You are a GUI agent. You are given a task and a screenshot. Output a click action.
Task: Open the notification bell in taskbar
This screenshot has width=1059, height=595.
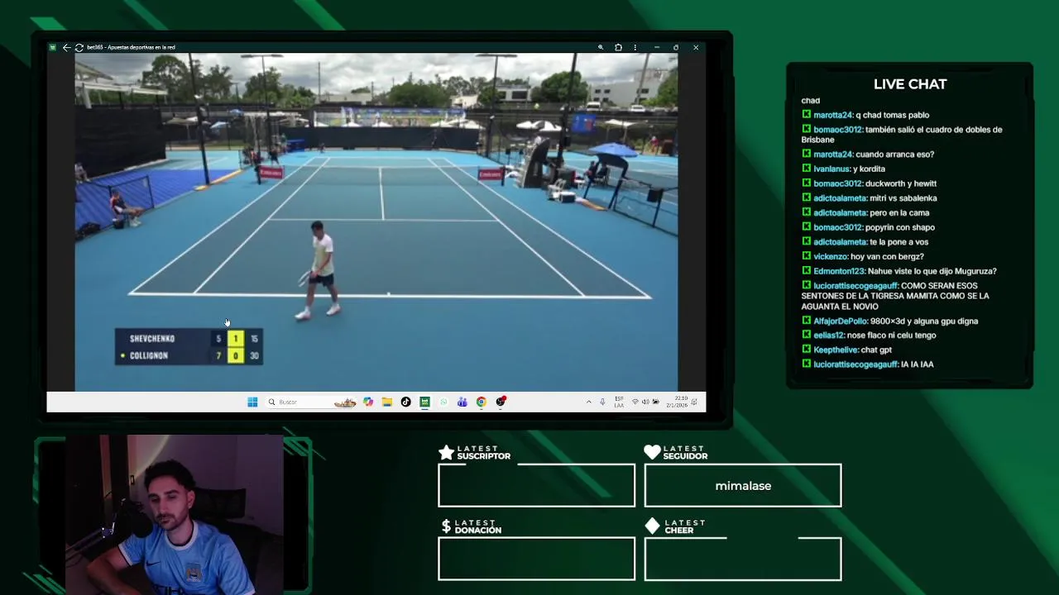click(695, 402)
